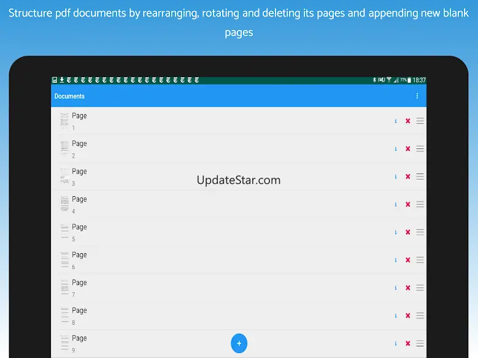Tap the Wi-Fi icon in status bar
The width and height of the screenshot is (478, 358).
click(389, 80)
